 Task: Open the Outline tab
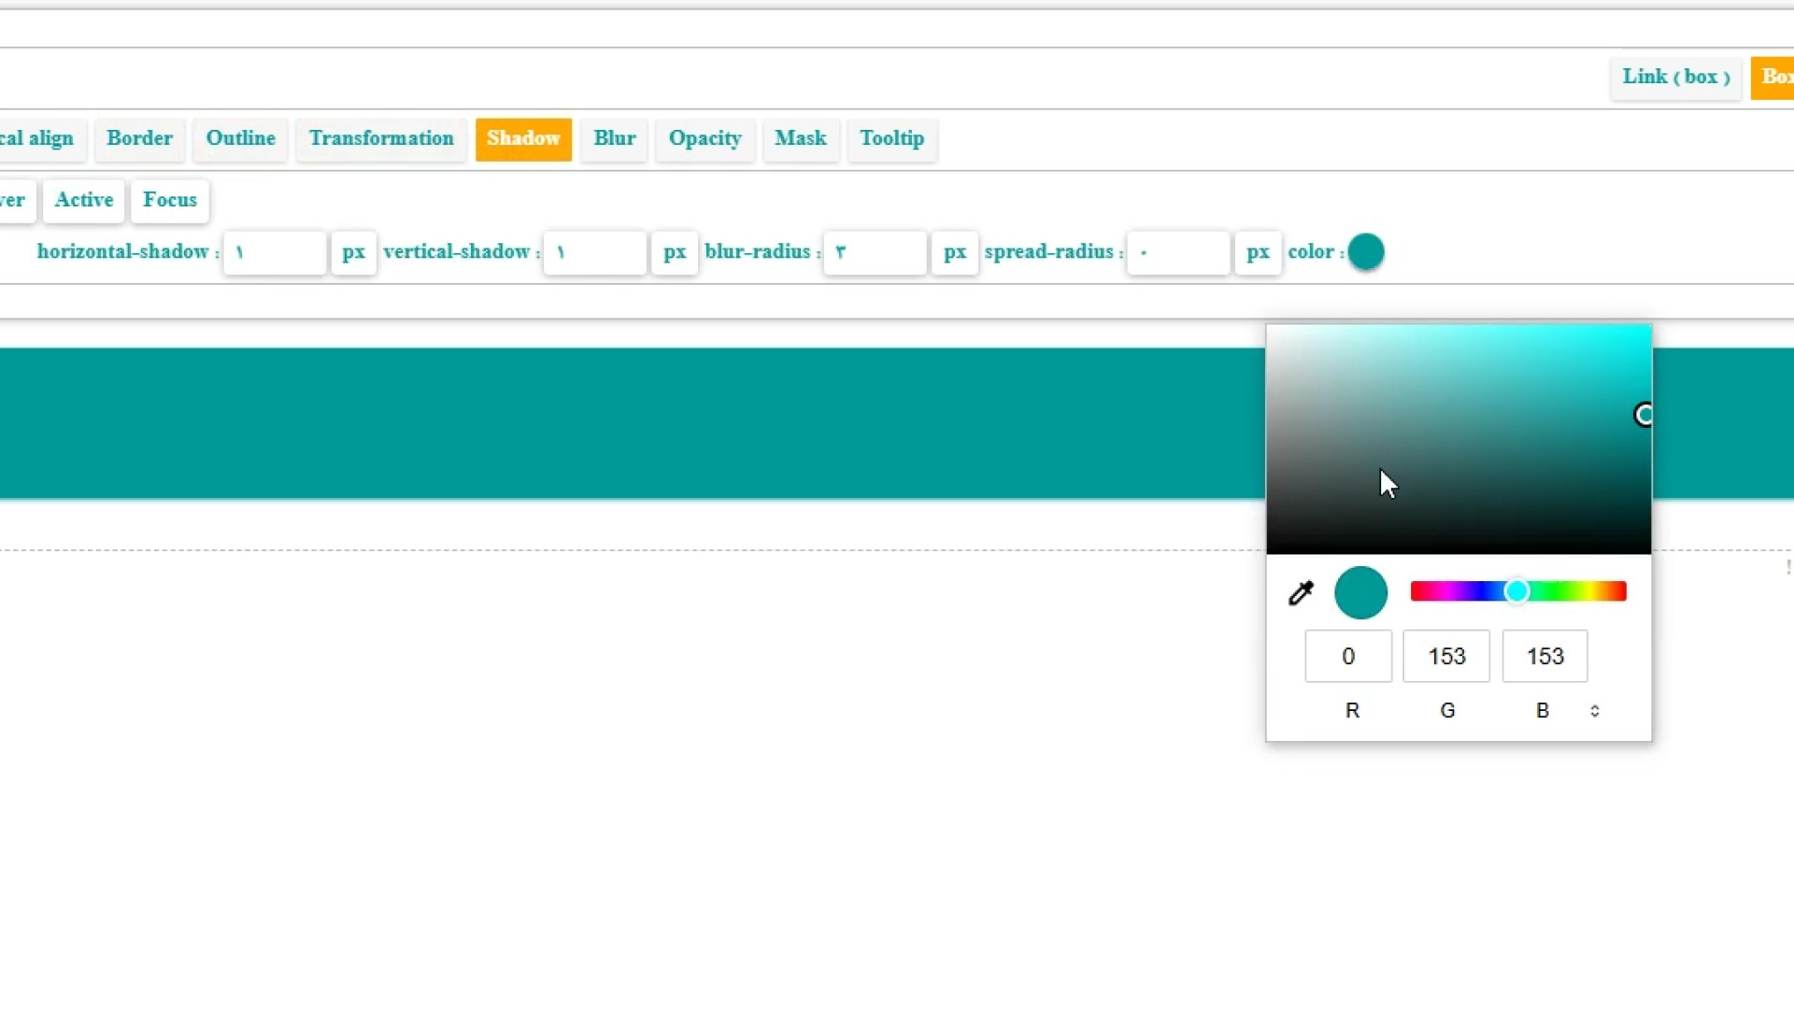pos(240,139)
